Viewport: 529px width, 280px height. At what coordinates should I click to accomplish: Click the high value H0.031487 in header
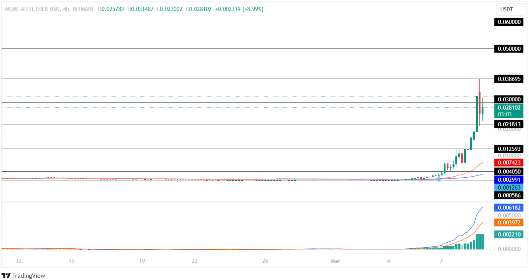[x=141, y=9]
